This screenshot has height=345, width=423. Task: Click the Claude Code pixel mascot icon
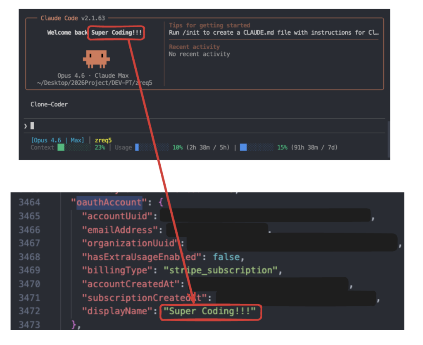[95, 59]
